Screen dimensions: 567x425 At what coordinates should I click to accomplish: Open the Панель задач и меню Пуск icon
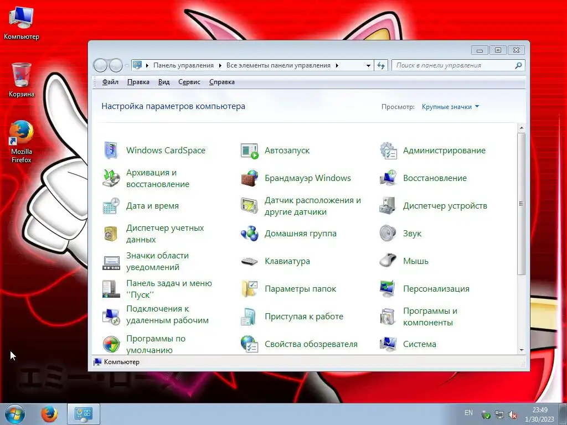coord(111,289)
